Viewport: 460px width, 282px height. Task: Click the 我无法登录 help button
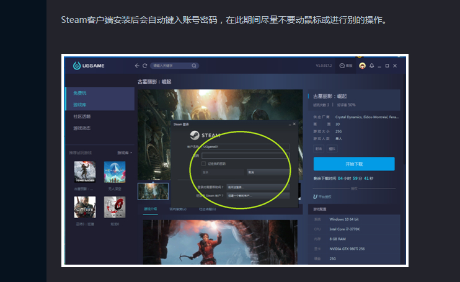[x=258, y=187]
